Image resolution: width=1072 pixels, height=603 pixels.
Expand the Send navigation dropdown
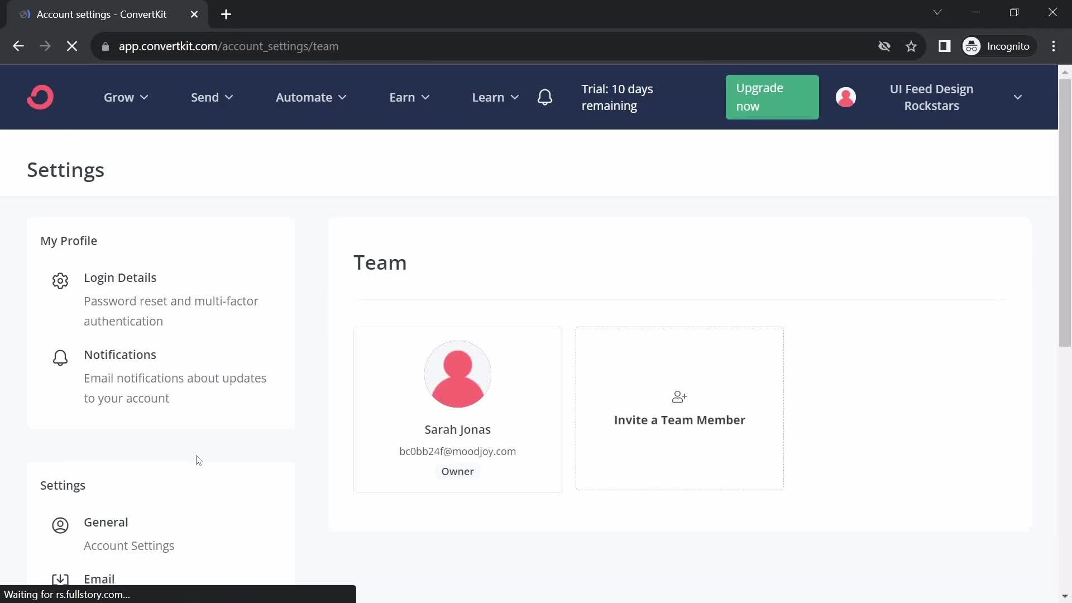(211, 97)
